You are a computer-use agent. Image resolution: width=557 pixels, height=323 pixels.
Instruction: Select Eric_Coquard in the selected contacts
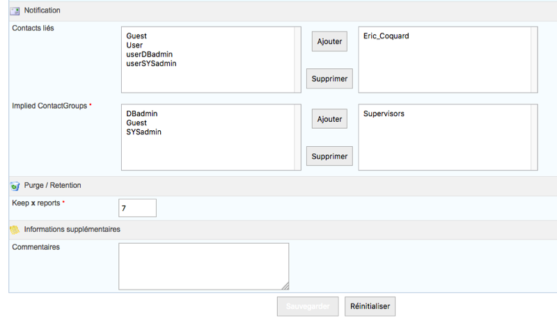(x=386, y=36)
